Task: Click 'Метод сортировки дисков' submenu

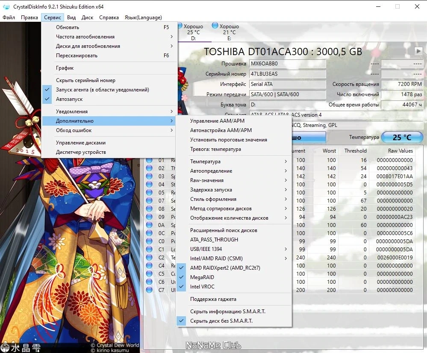Action: 234,209
